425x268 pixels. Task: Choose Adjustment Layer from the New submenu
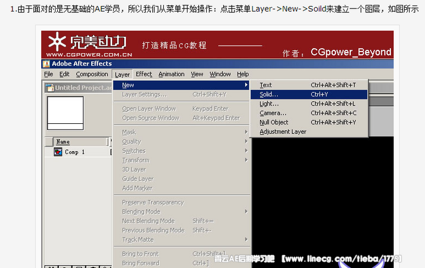309,132
